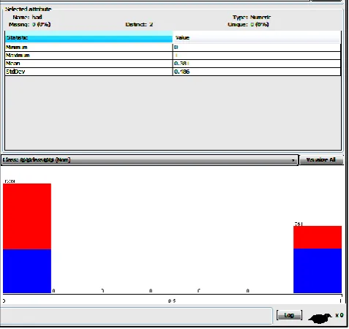Click the Missing: 0 (0%) label

tap(29, 24)
